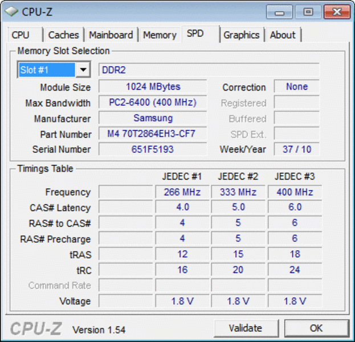
Task: Click CAS# Latency value 5.0
Action: 238,207
